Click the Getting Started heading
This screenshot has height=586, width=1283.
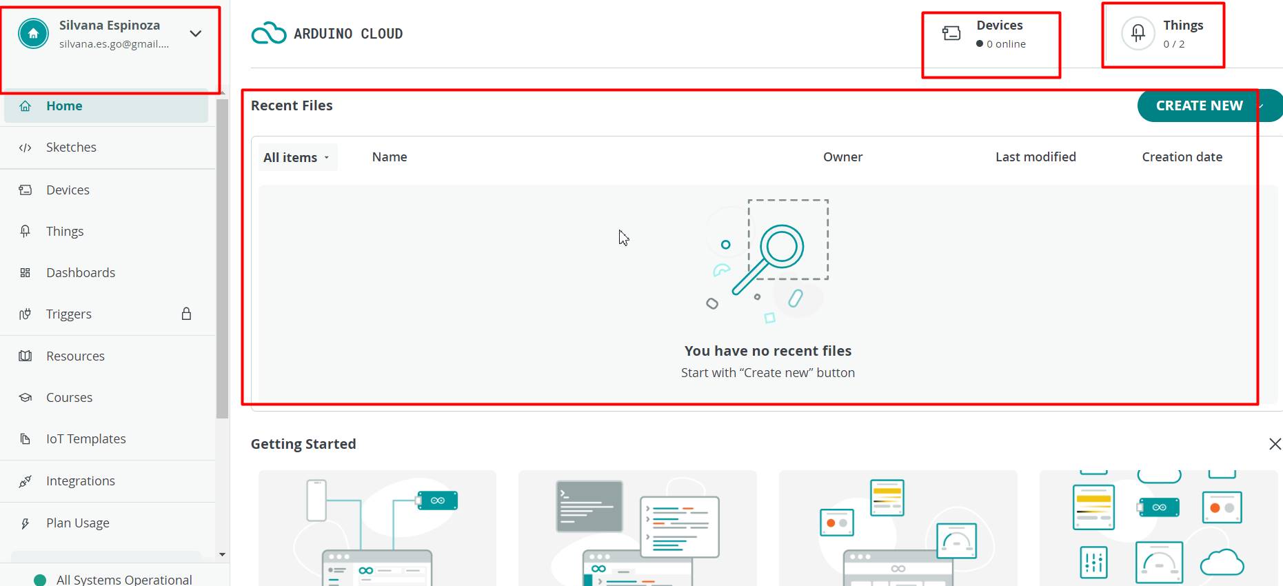click(303, 444)
